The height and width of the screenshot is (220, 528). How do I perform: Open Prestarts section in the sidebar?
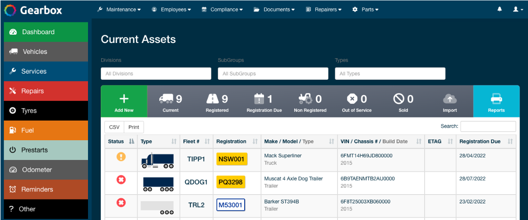tap(46, 150)
